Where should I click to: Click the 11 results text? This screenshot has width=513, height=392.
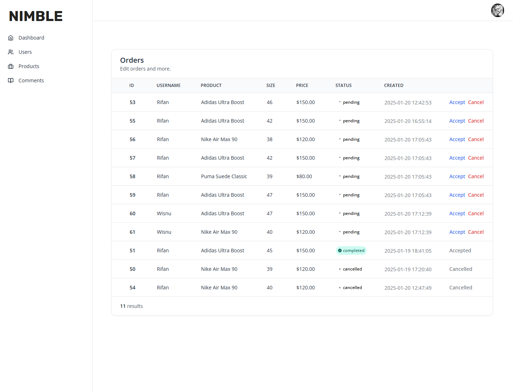coord(131,306)
